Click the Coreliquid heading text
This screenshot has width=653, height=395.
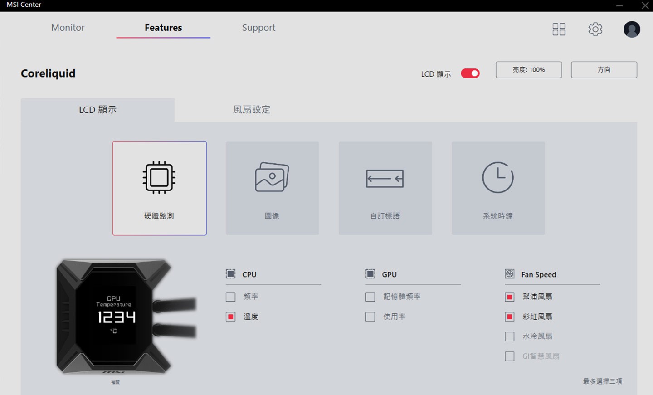point(48,73)
